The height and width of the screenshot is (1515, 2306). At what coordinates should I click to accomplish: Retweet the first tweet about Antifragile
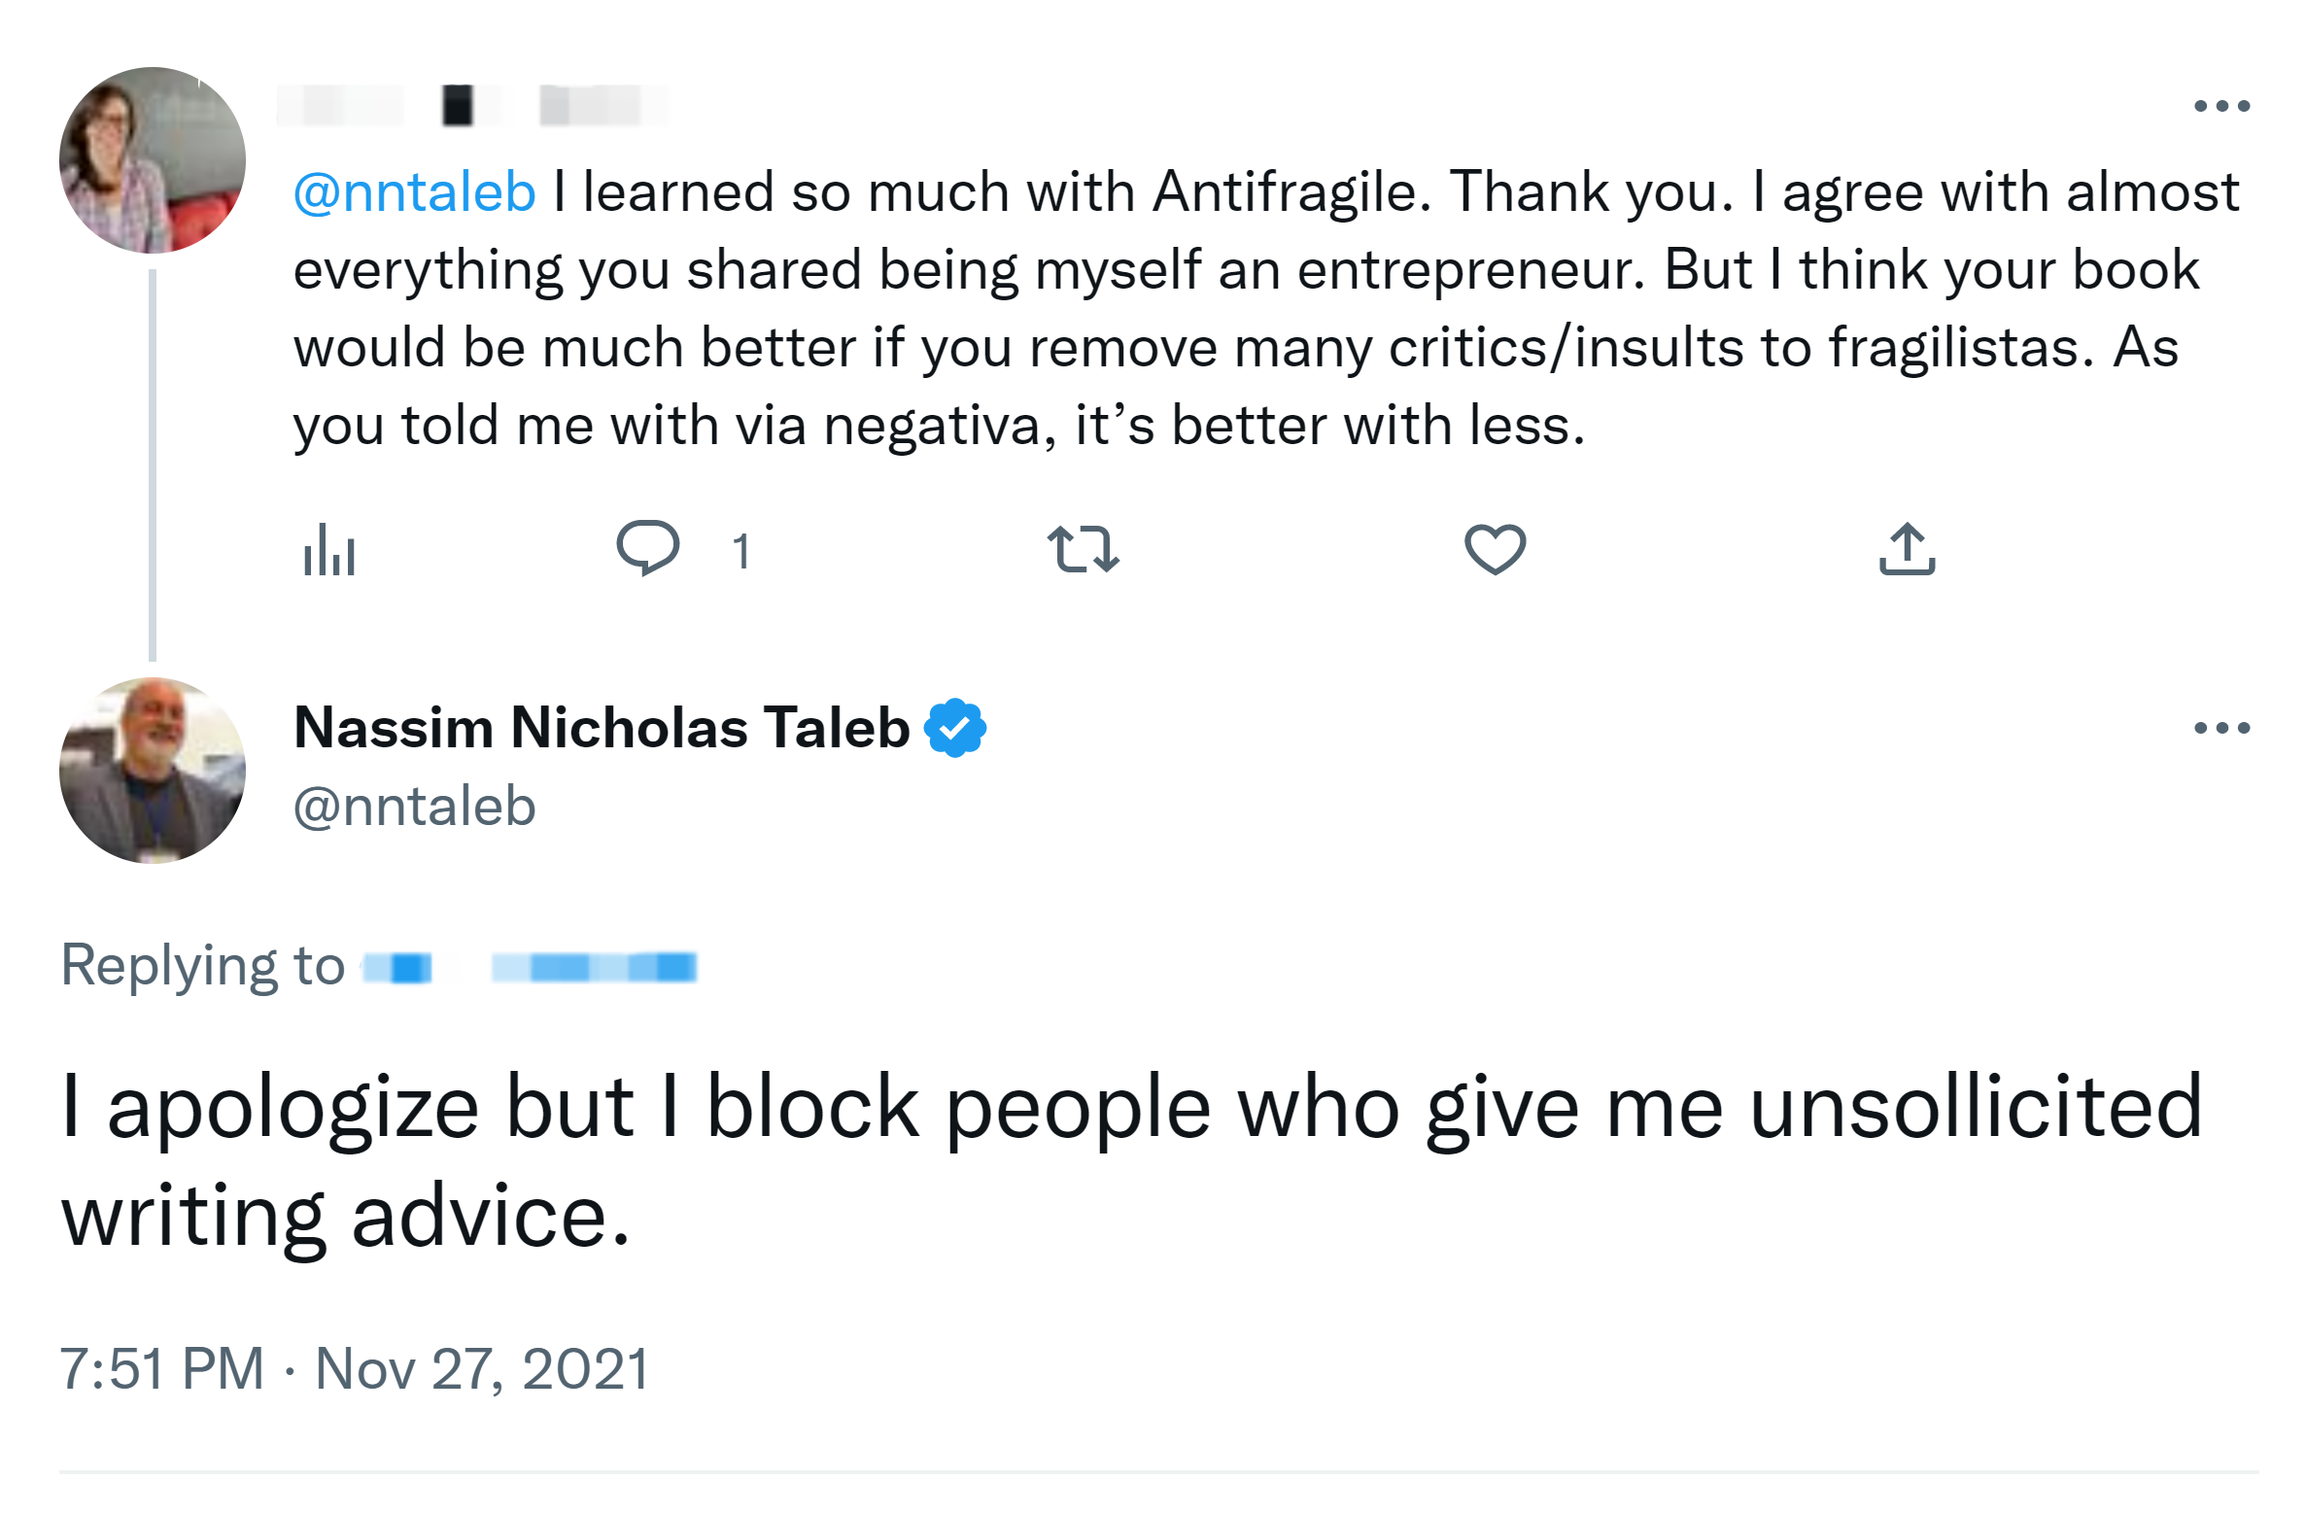[x=1083, y=549]
